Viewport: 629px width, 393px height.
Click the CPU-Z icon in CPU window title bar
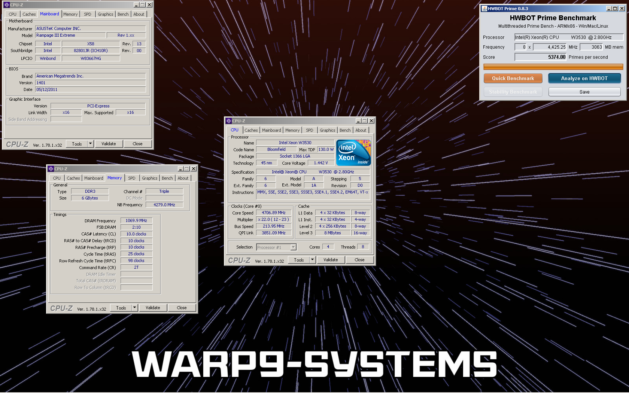(228, 121)
